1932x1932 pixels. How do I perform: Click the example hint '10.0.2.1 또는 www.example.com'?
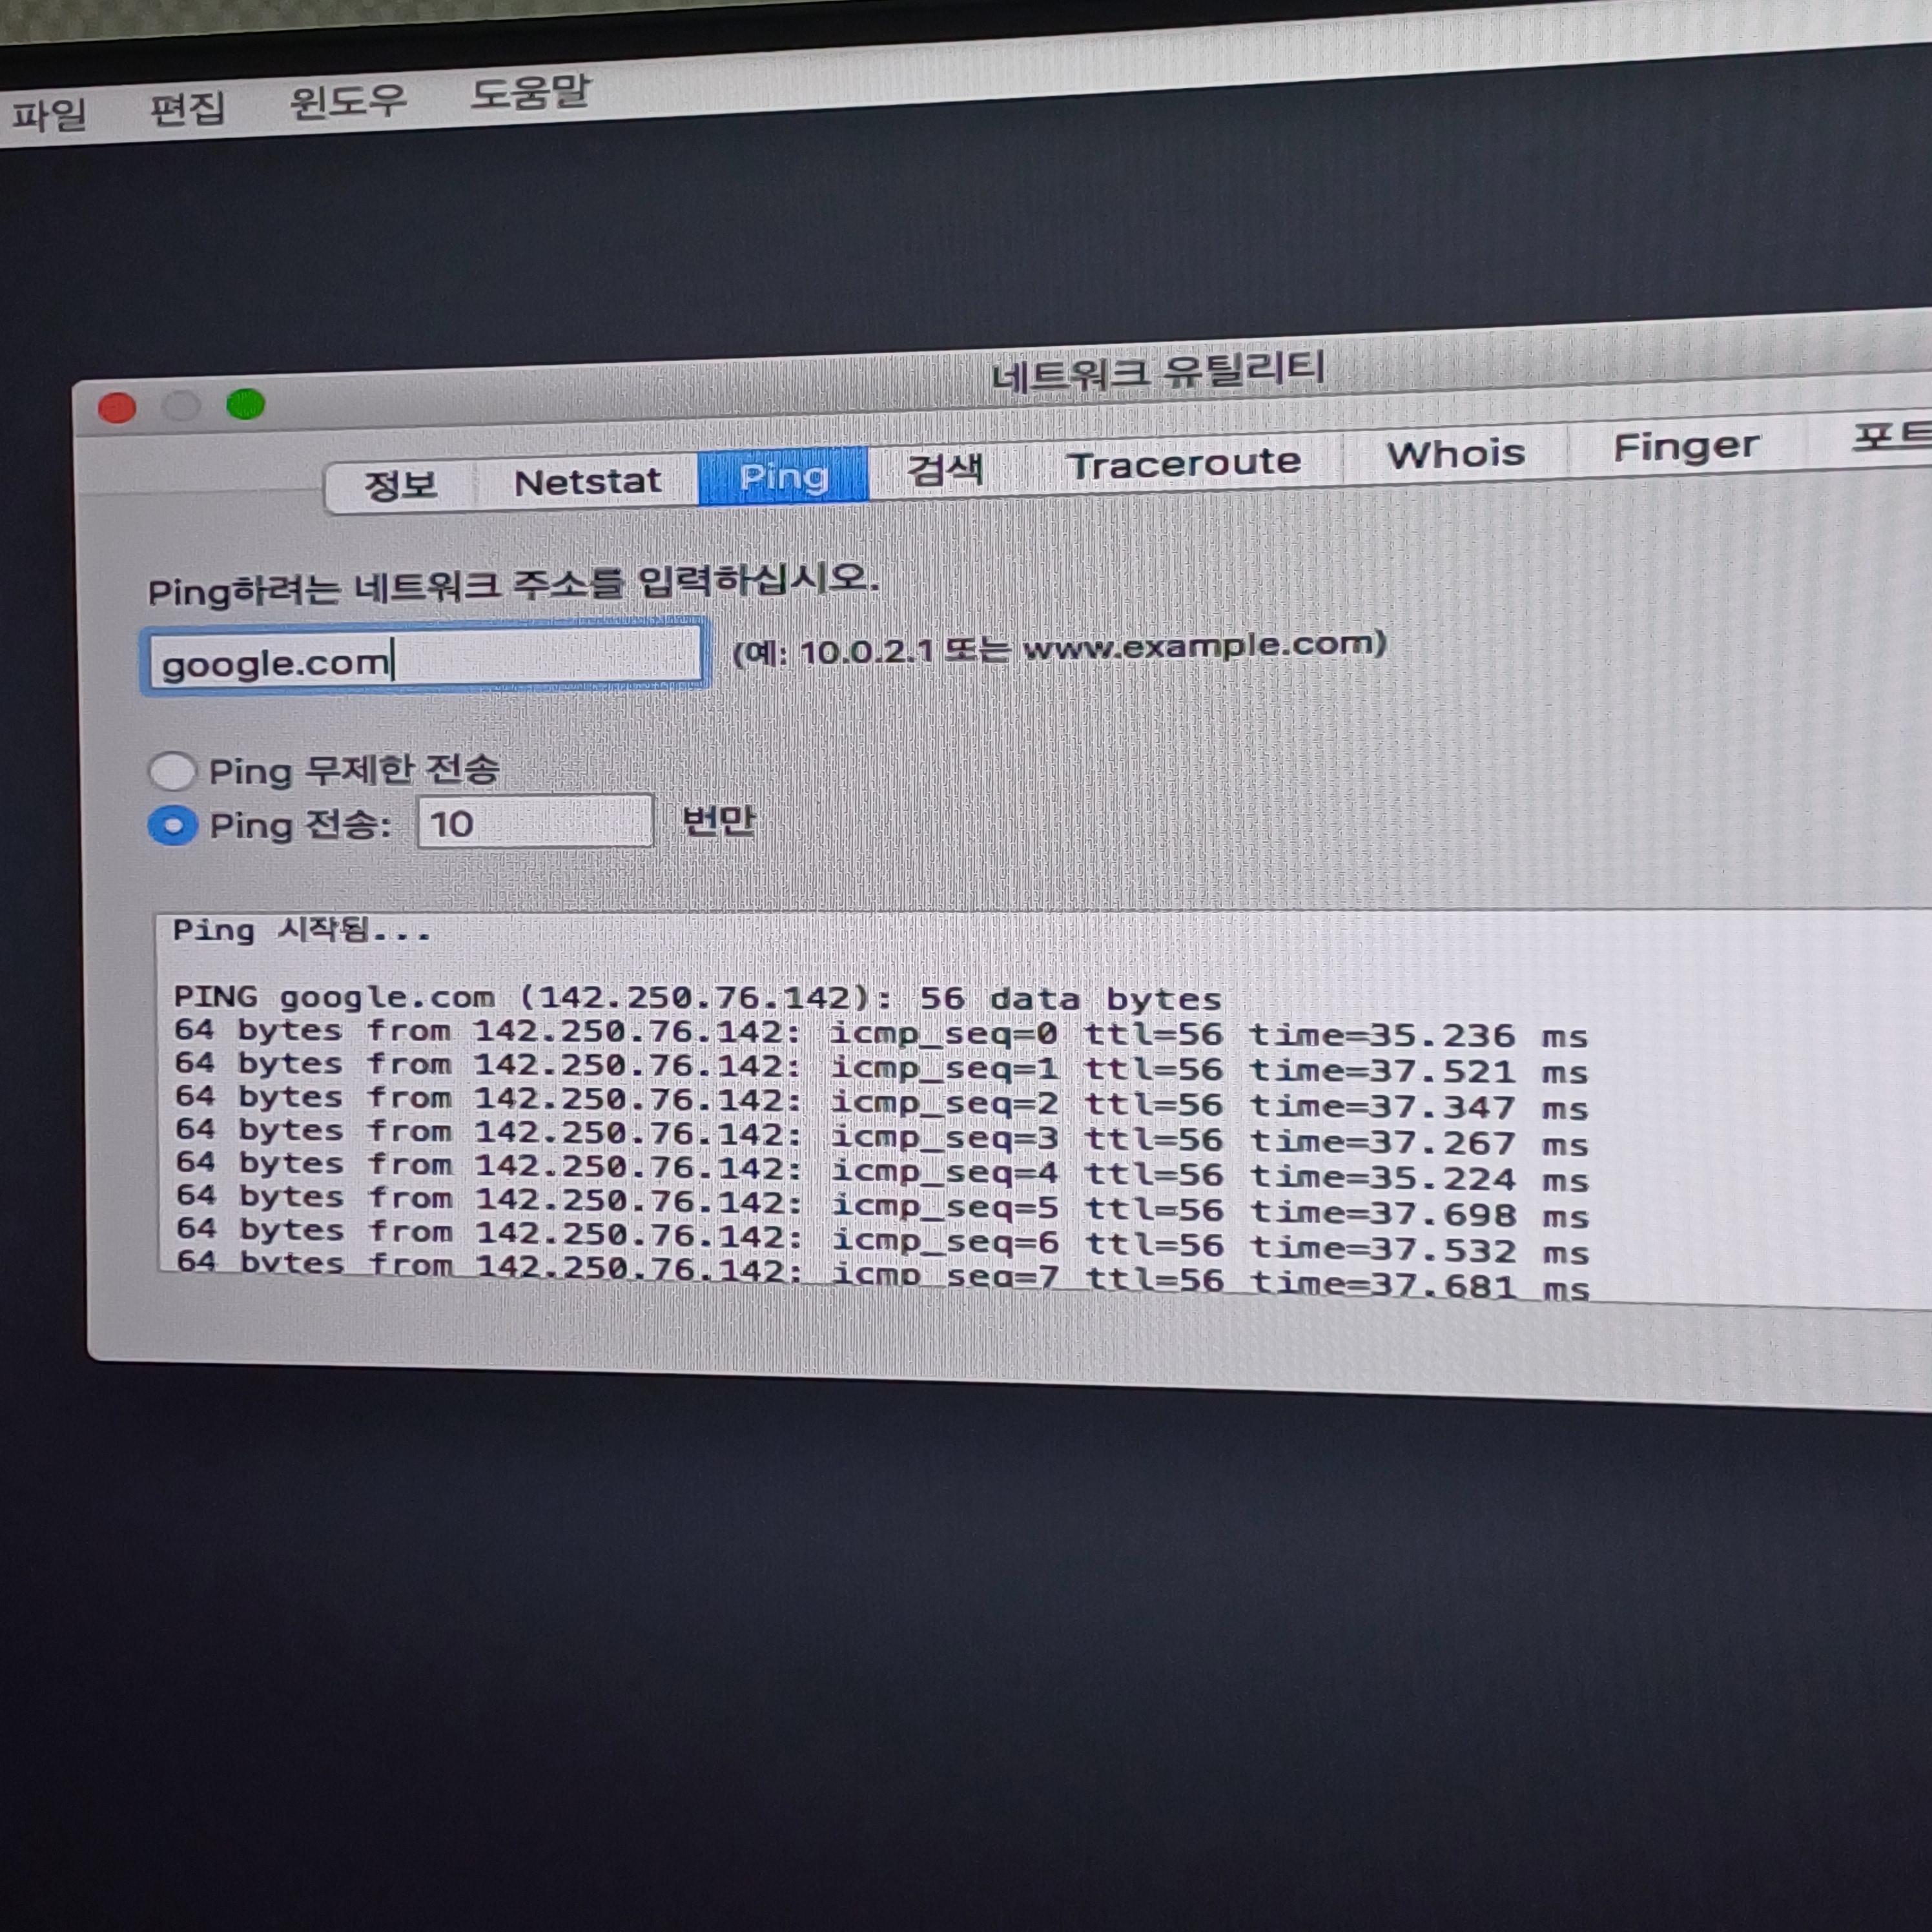click(1060, 648)
